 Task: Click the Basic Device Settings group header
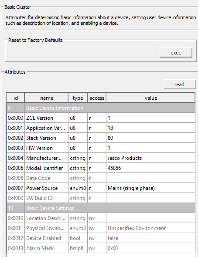[x=101, y=208]
